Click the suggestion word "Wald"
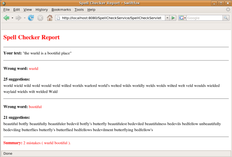 click(x=53, y=92)
